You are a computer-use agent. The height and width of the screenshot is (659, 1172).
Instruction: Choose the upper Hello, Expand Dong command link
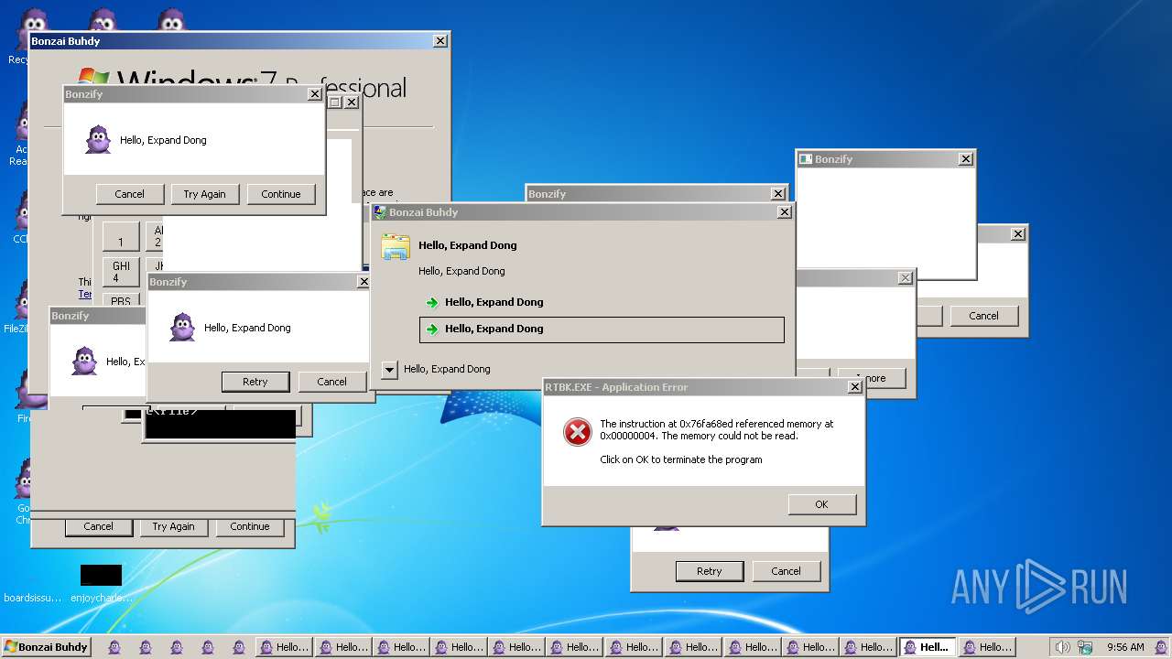(602, 302)
